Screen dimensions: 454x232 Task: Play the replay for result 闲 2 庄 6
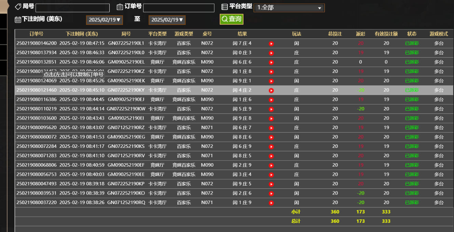click(271, 193)
